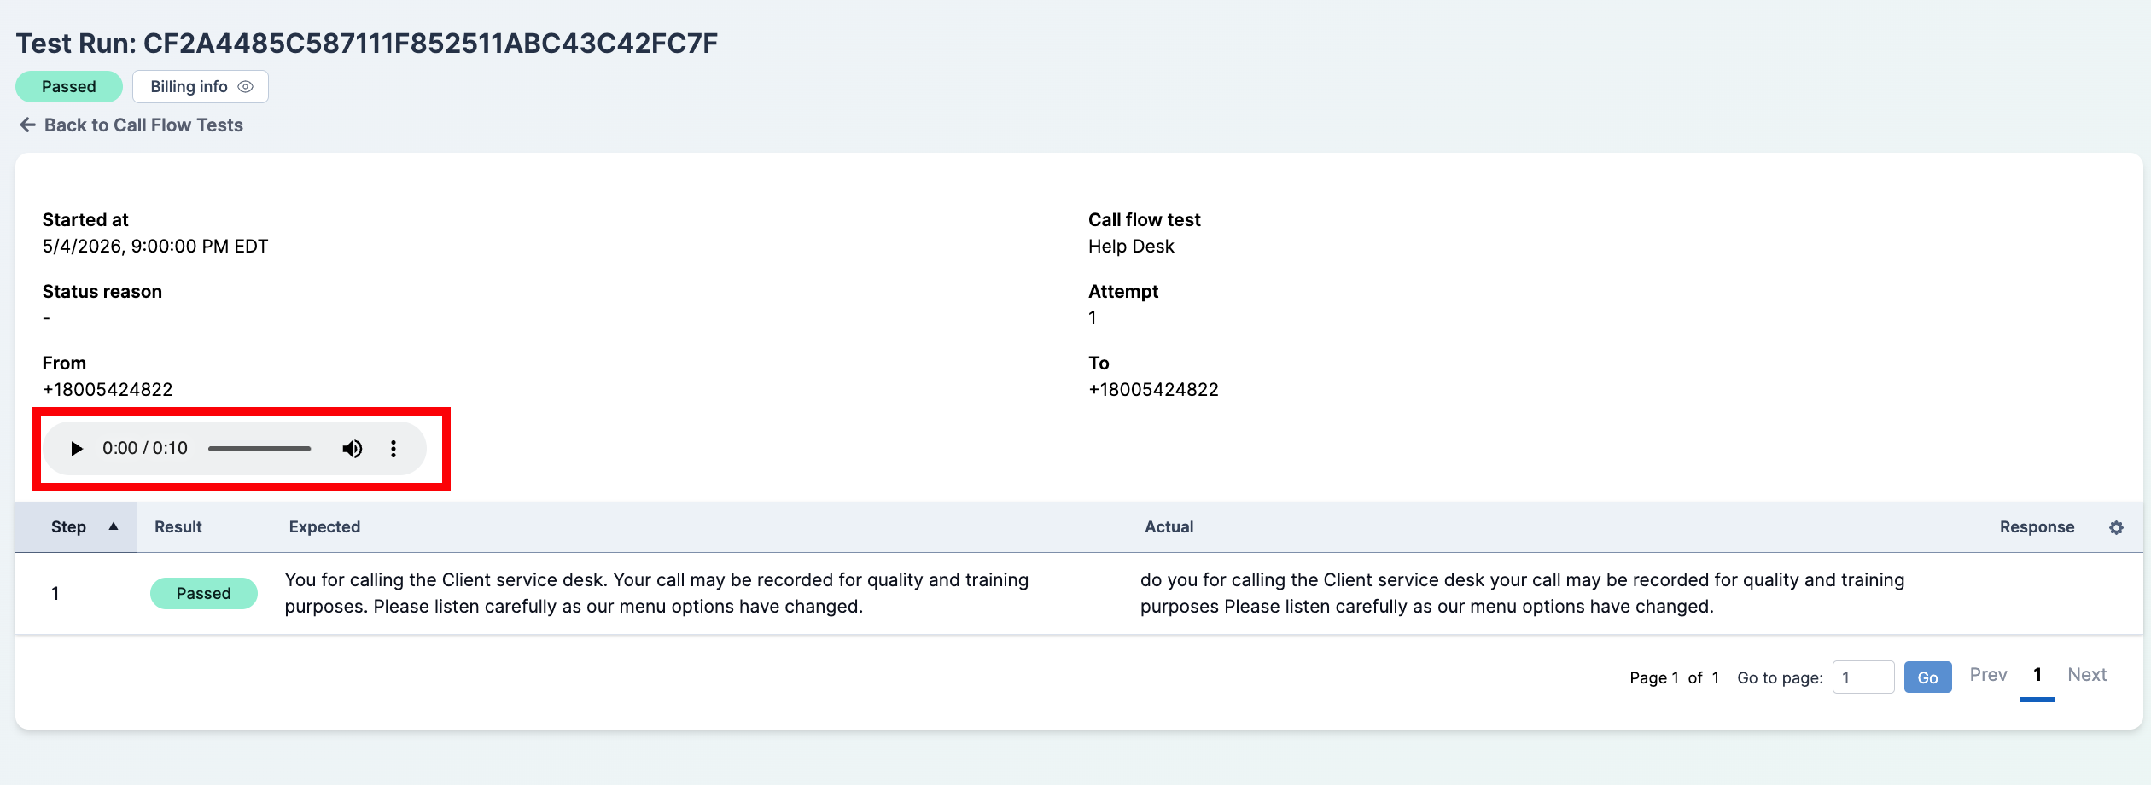Sort by Expected column header

(324, 527)
